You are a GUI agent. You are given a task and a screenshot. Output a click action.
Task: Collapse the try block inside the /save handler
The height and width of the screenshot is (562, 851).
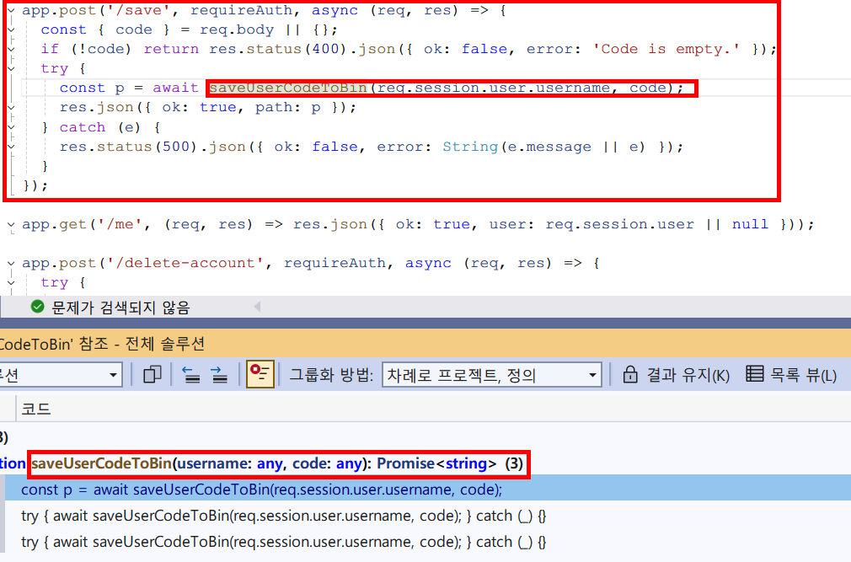pos(11,69)
